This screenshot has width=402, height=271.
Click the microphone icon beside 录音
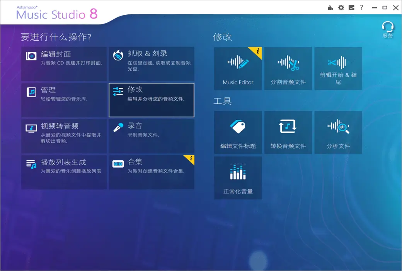(118, 128)
